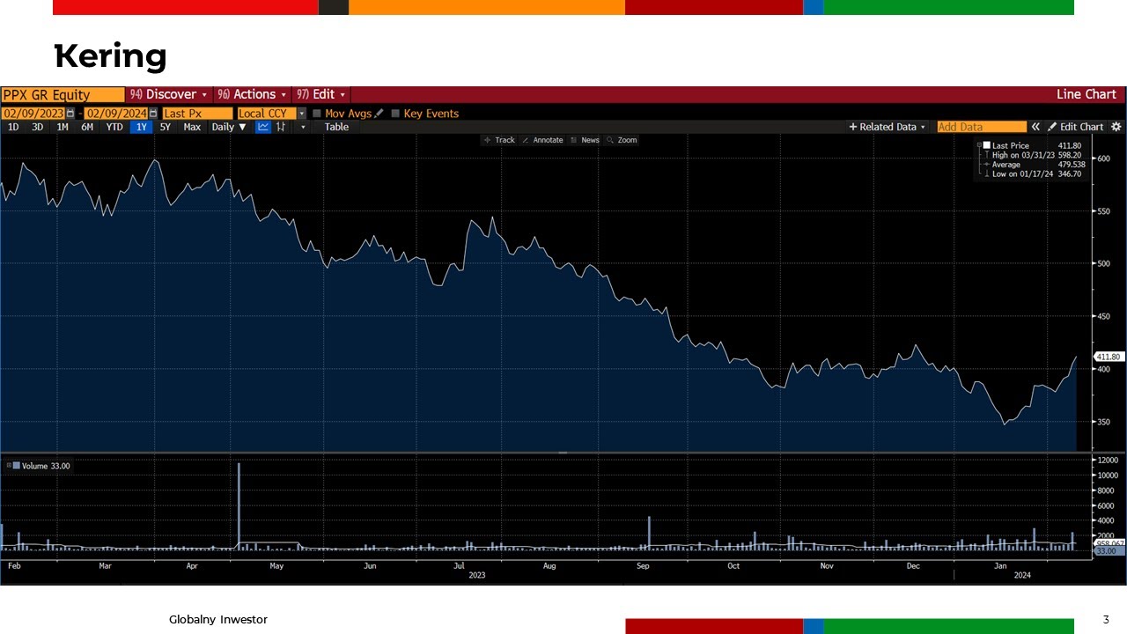
Task: Select the 1M time range
Action: [63, 127]
